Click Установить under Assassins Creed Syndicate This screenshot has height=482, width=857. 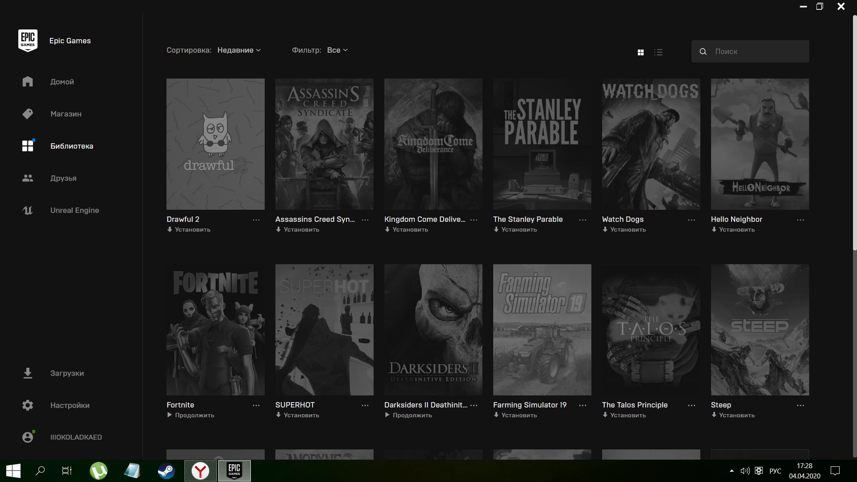coord(298,229)
